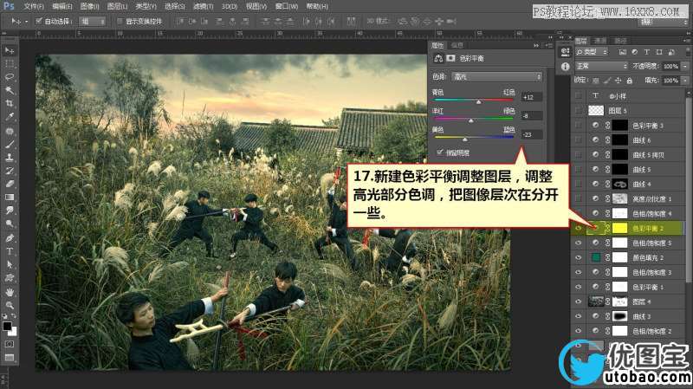Hide the 曲线 3 layer
The width and height of the screenshot is (693, 389).
click(x=579, y=316)
